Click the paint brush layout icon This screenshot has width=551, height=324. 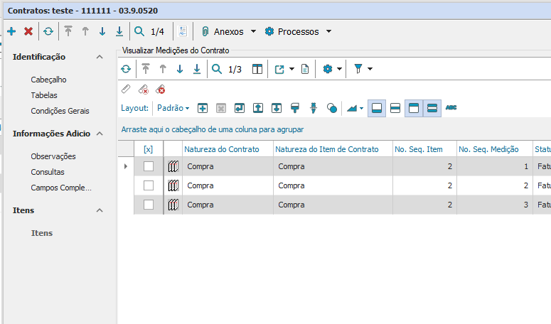[294, 108]
